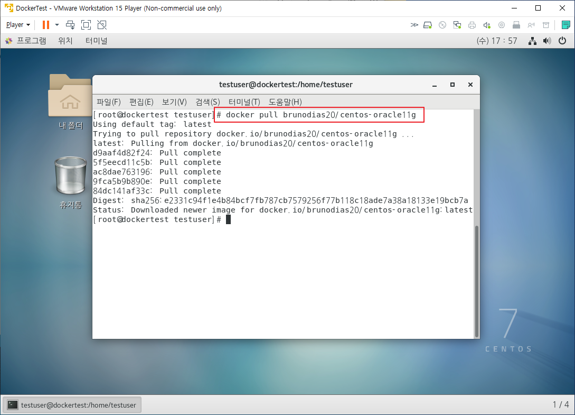
Task: Open the 위치 places menu
Action: point(65,41)
